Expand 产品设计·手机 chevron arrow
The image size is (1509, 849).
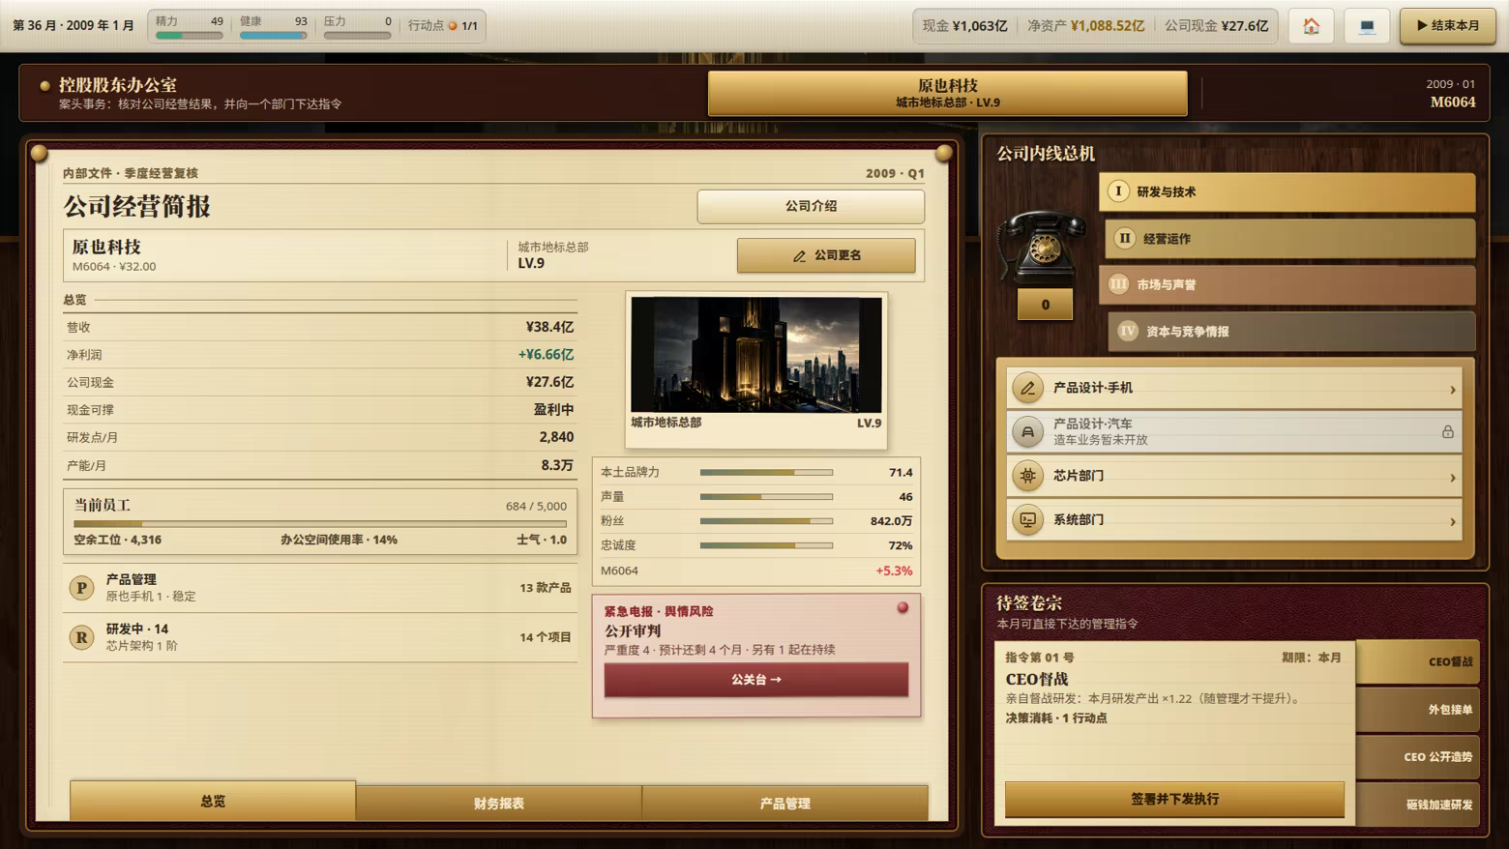[1452, 390]
